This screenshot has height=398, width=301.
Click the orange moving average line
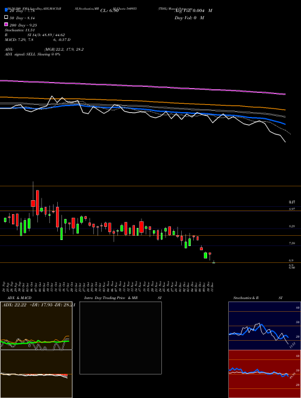(x=142, y=101)
